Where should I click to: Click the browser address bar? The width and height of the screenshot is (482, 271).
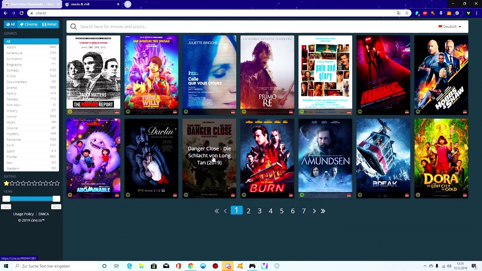pos(215,13)
